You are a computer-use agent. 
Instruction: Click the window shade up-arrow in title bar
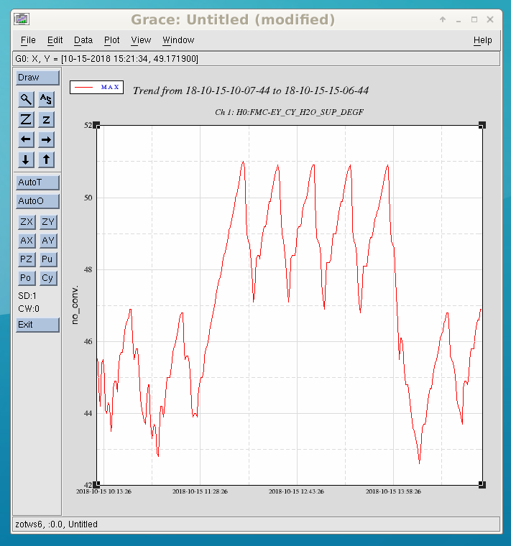click(443, 19)
